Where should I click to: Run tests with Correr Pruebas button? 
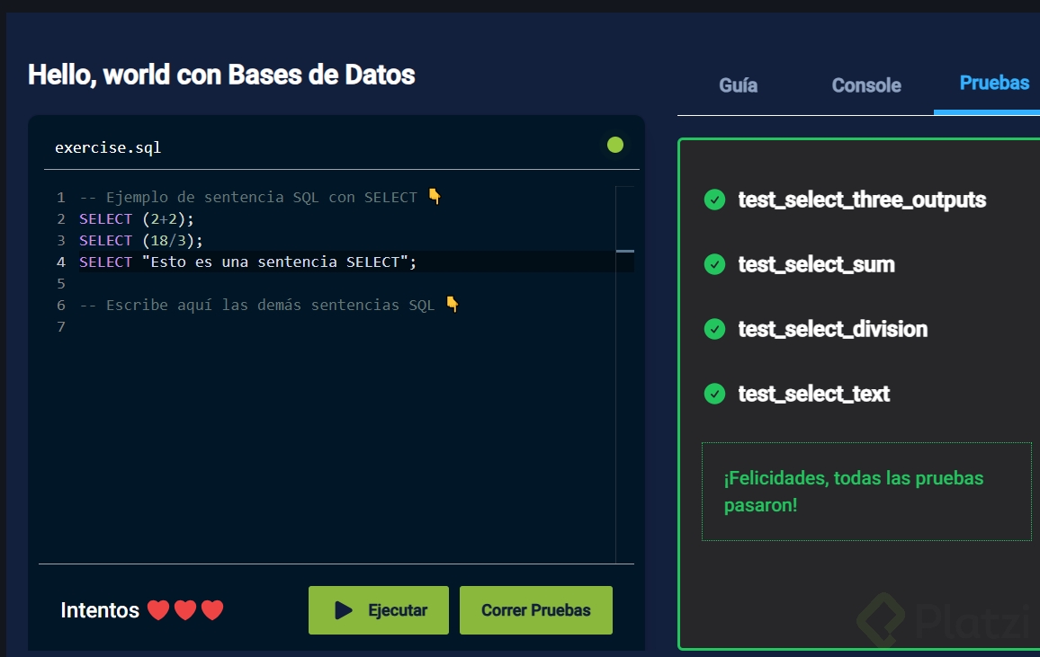[536, 610]
